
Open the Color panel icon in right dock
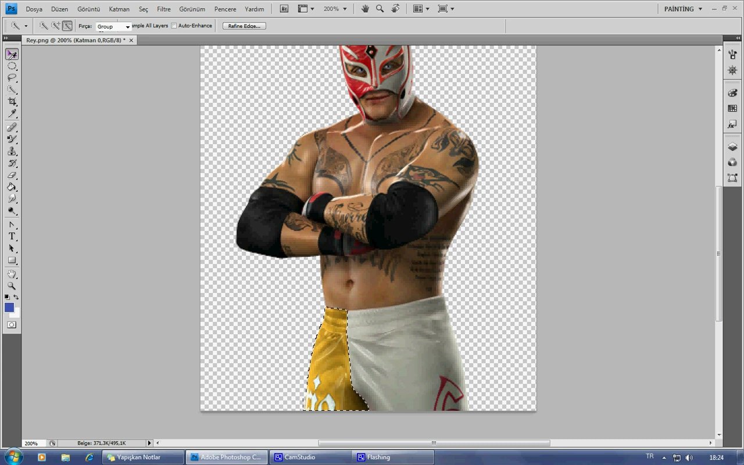coord(732,93)
